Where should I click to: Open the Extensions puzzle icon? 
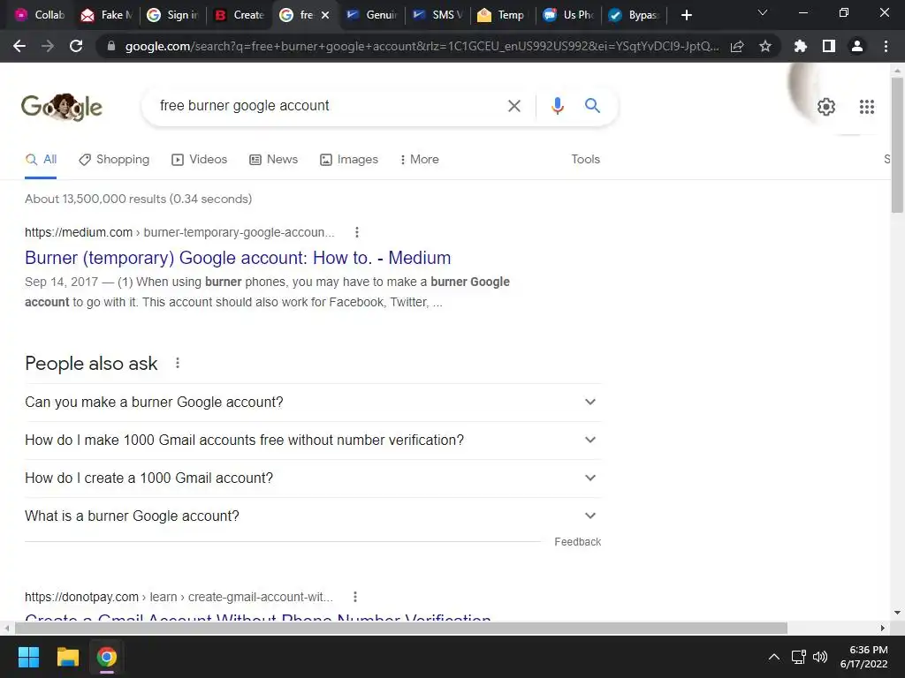pos(801,46)
